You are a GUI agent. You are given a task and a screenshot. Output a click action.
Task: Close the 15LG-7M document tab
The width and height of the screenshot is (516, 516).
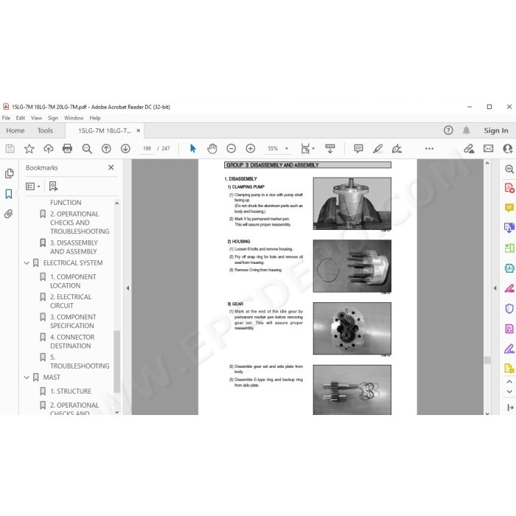(139, 130)
